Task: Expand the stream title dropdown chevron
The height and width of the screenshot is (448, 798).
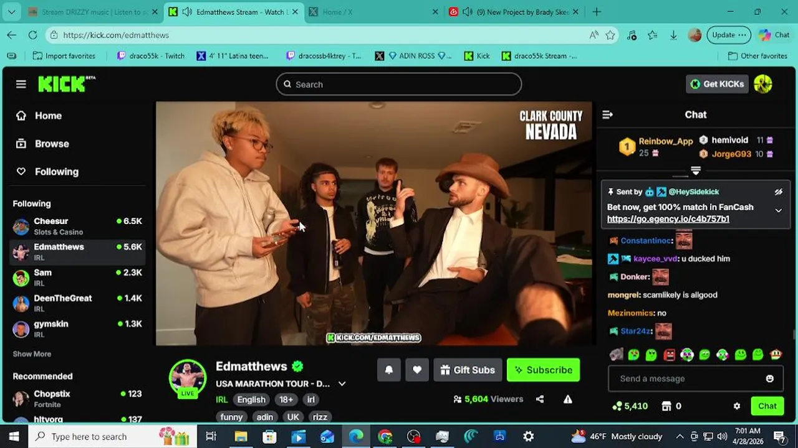Action: tap(342, 384)
